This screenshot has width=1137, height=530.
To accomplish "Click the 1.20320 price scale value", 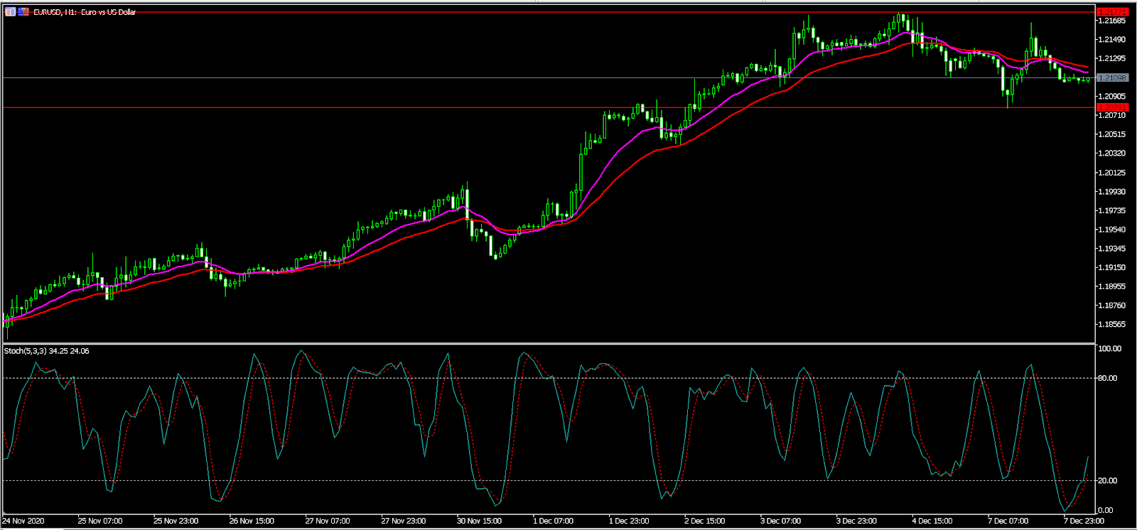I will tap(1112, 153).
